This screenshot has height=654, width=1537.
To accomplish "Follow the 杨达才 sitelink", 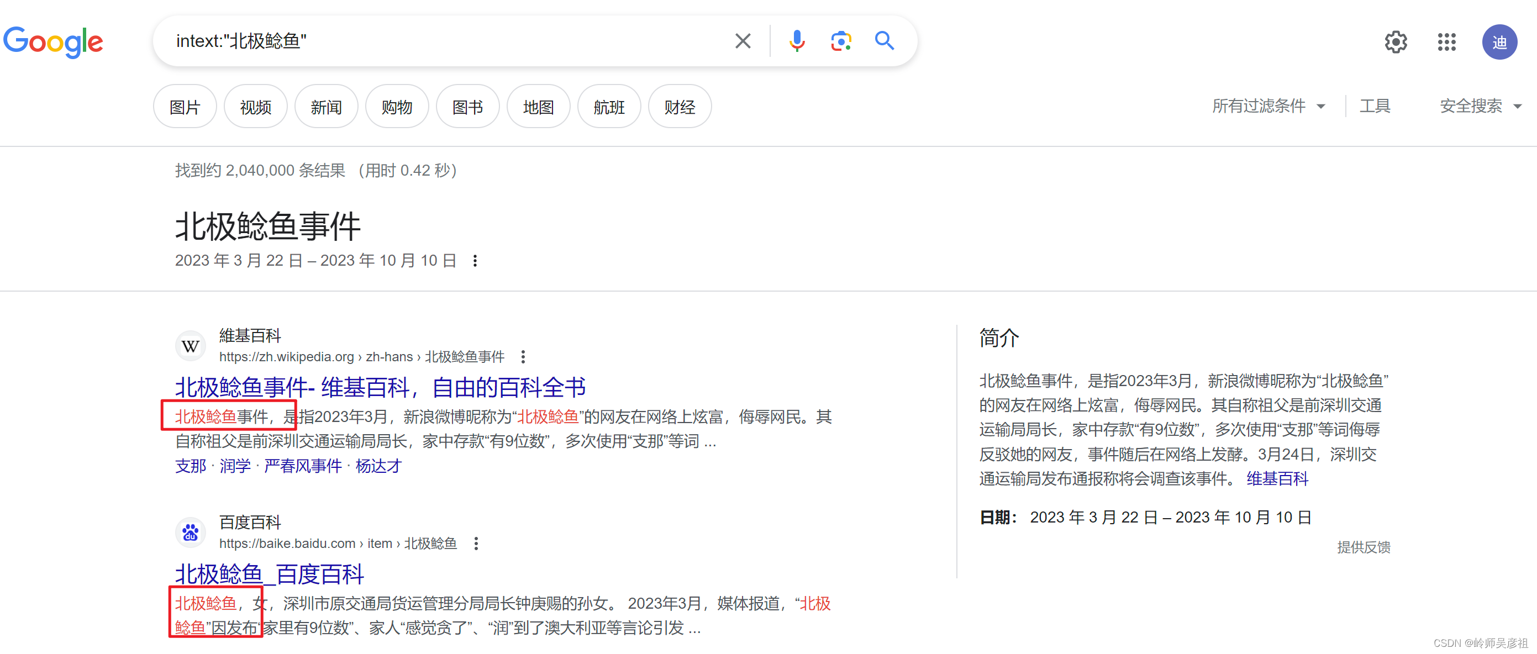I will [378, 466].
